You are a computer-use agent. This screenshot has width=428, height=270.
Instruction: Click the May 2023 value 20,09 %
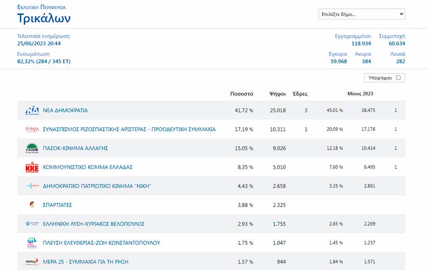(335, 129)
